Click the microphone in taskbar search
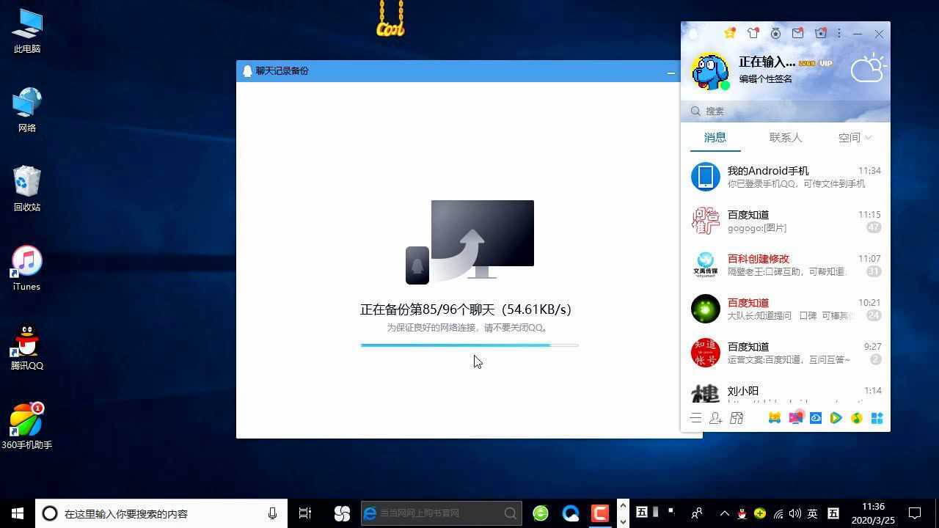Screen dimensions: 939x528 pyautogui.click(x=272, y=513)
